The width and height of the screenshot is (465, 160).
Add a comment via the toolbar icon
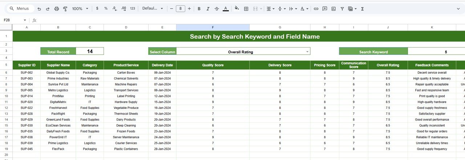(325, 9)
